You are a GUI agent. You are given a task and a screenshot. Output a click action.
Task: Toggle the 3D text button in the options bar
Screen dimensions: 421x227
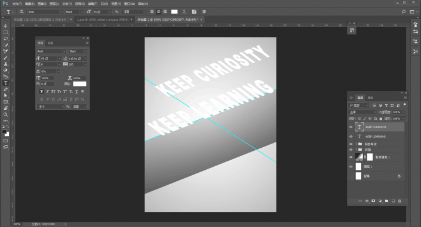(x=204, y=12)
